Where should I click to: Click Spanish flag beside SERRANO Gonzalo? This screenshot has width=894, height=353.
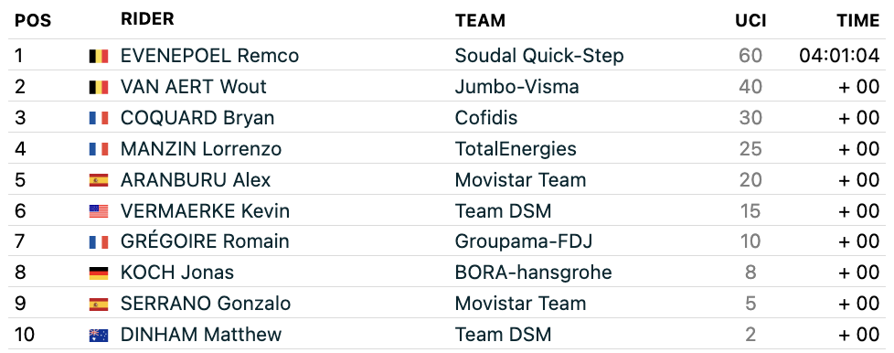pos(99,304)
